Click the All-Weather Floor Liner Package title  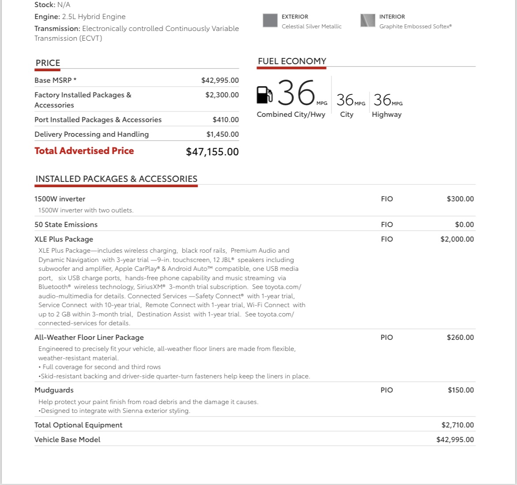coord(89,337)
